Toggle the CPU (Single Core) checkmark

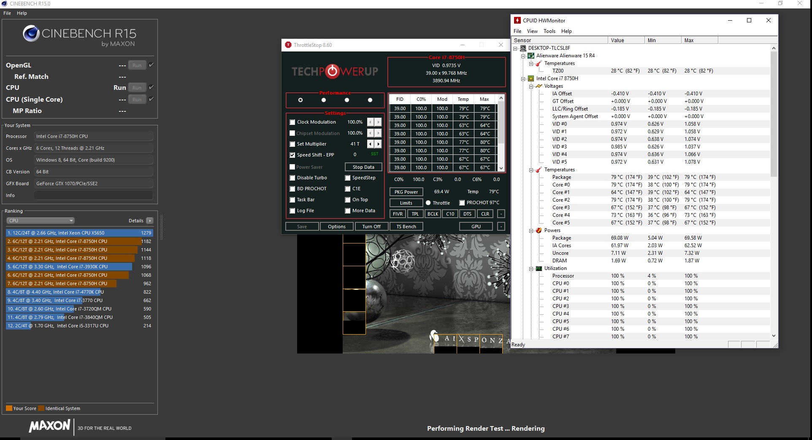151,99
